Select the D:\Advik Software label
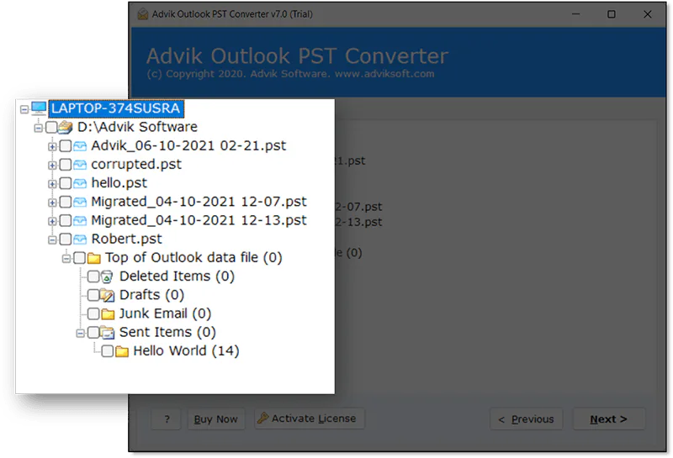Image resolution: width=673 pixels, height=458 pixels. click(x=137, y=127)
